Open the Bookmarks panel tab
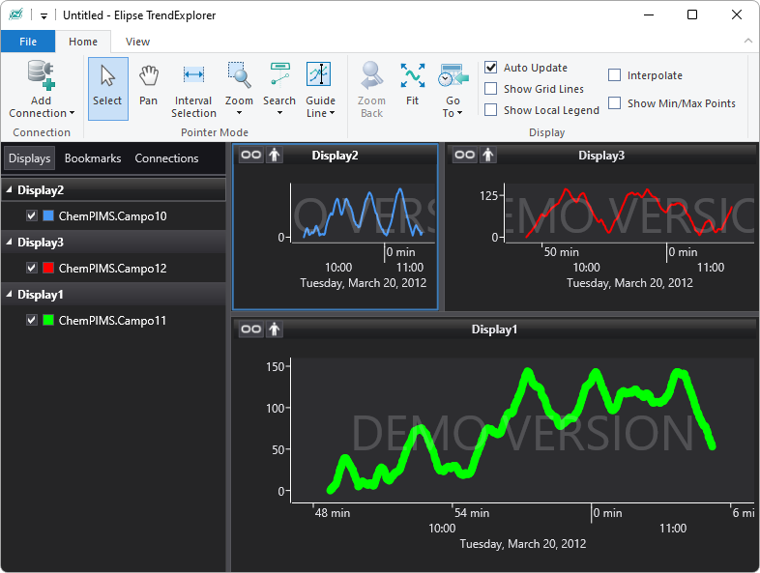760x573 pixels. (93, 158)
